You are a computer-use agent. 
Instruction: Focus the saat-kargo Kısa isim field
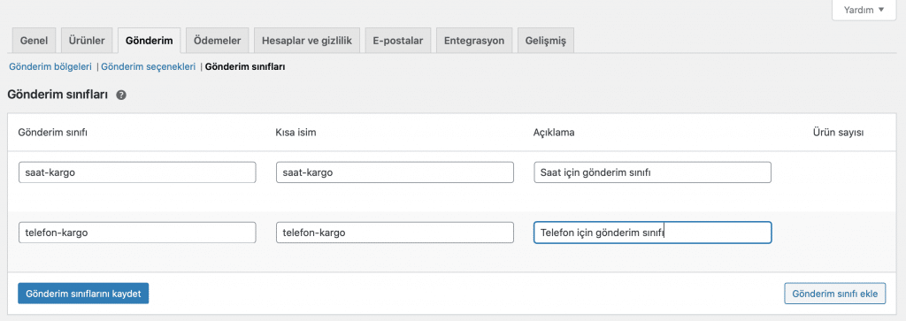point(395,172)
